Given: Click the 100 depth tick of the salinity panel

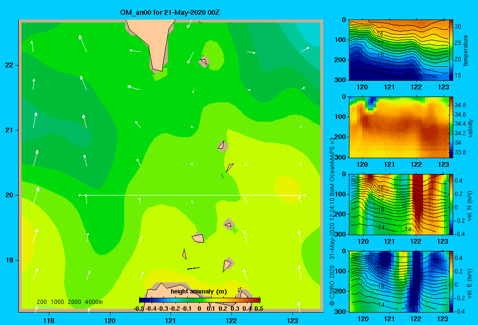Looking at the screenshot, I should (340, 117).
